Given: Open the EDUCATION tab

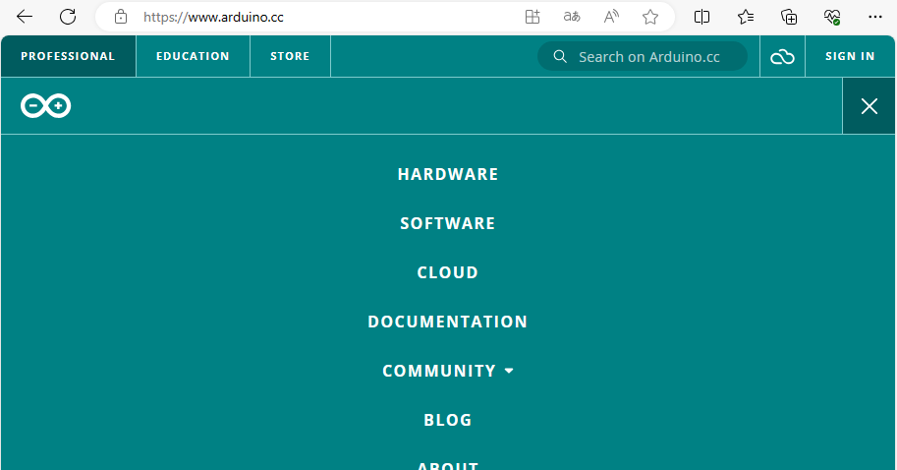Looking at the screenshot, I should (x=193, y=56).
